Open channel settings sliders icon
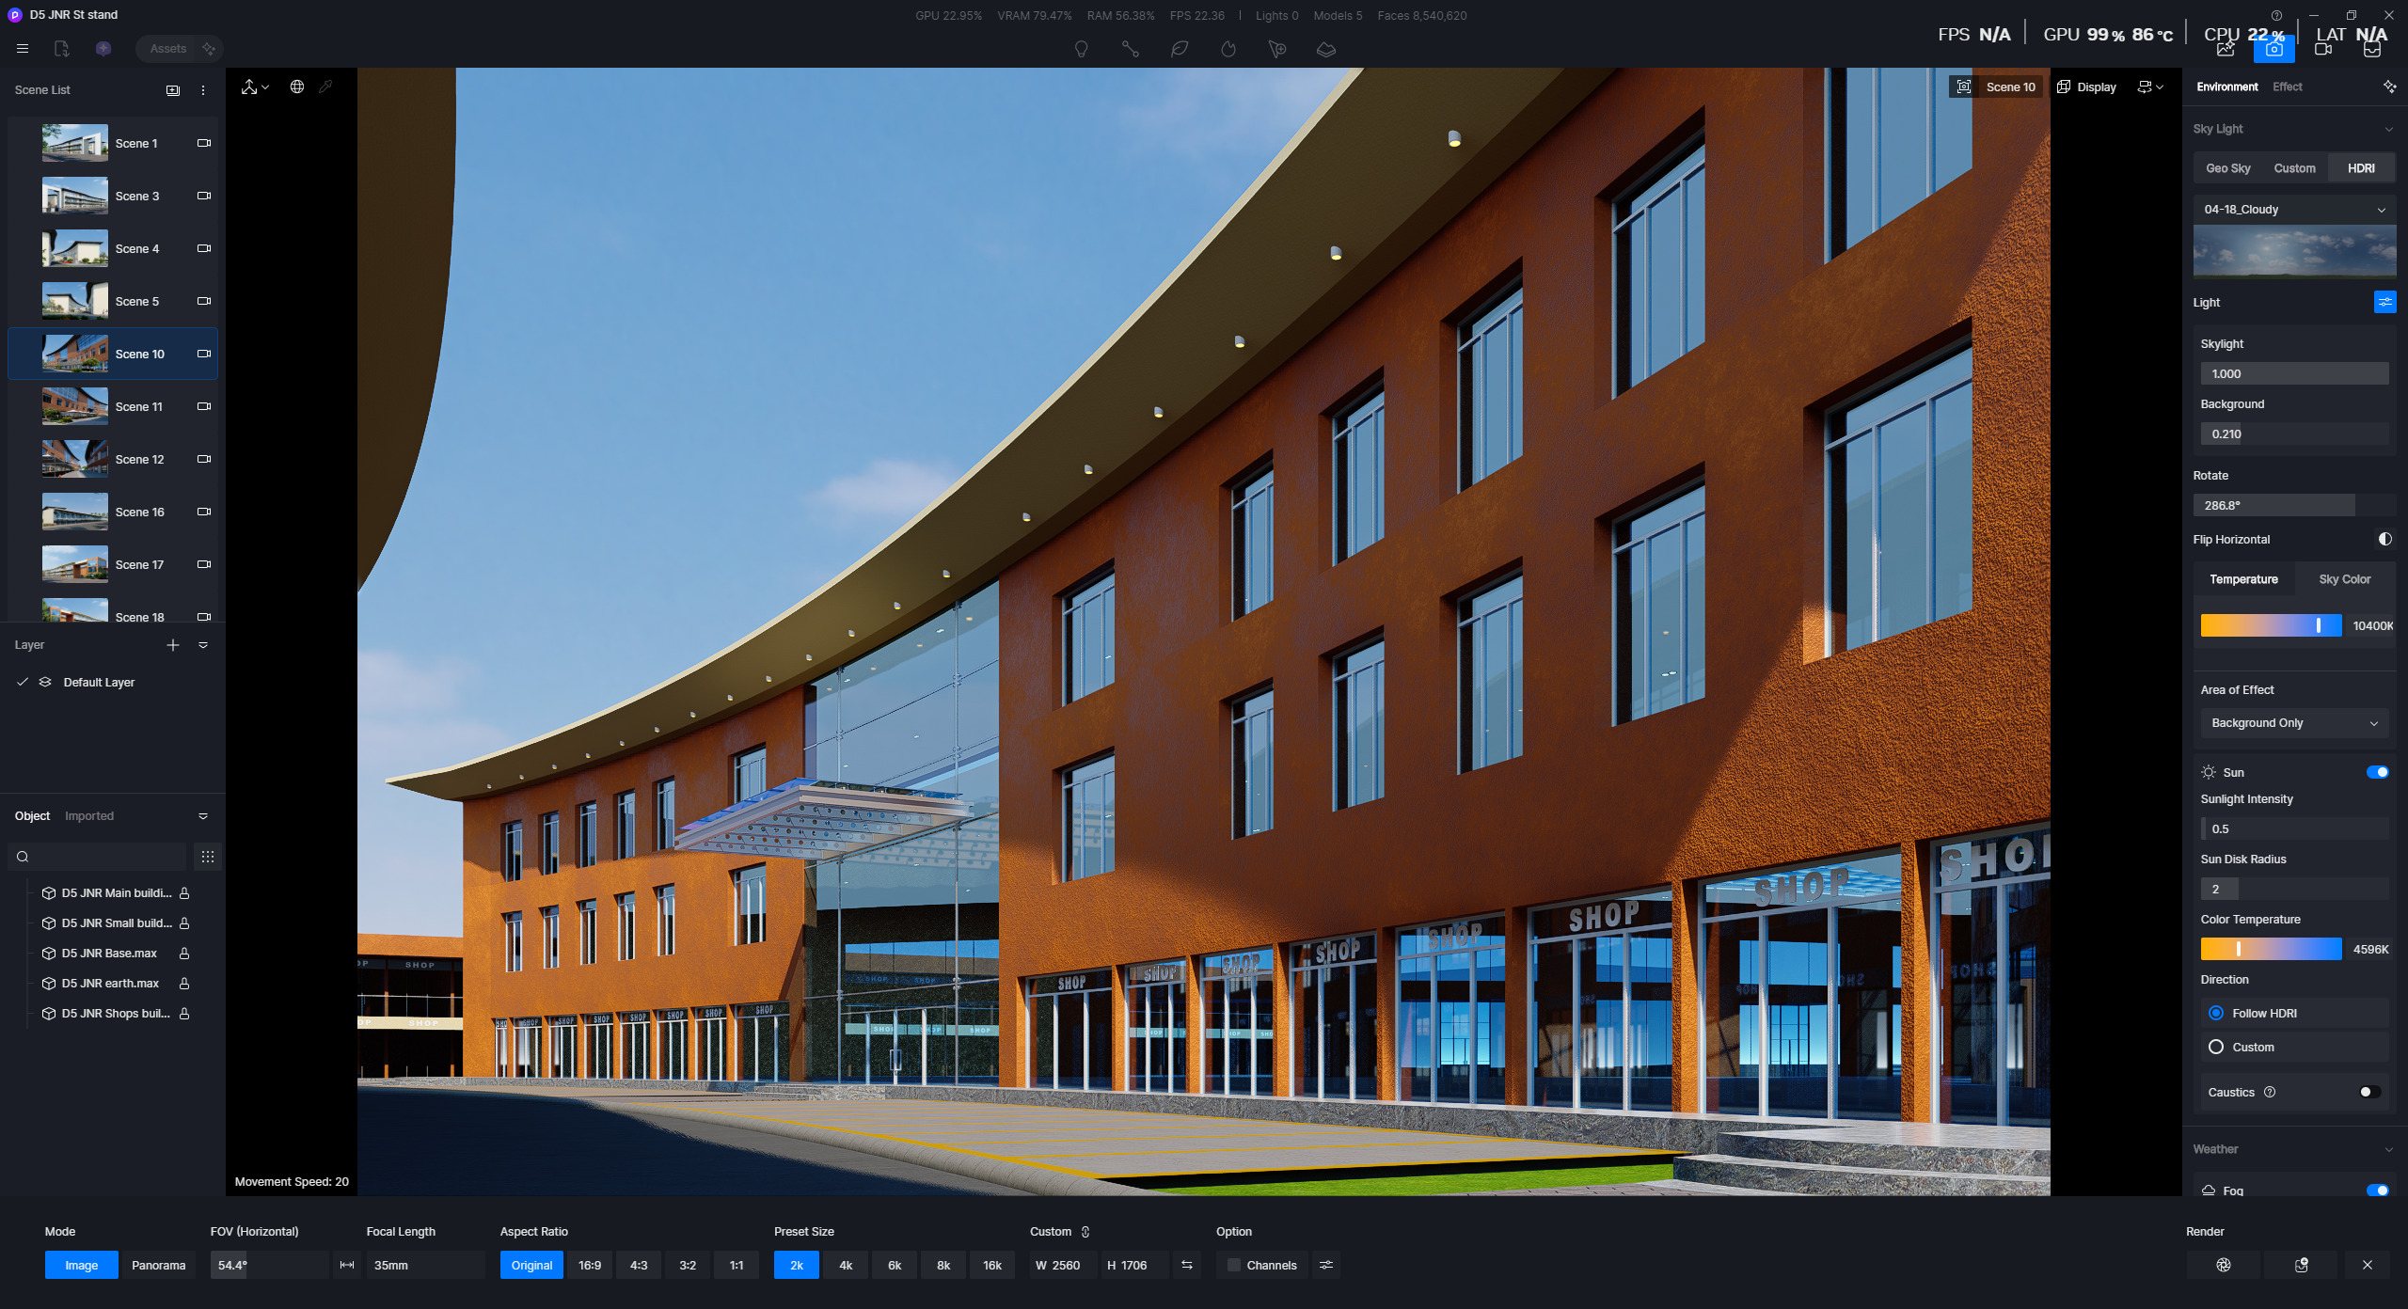This screenshot has width=2408, height=1309. coord(1326,1265)
